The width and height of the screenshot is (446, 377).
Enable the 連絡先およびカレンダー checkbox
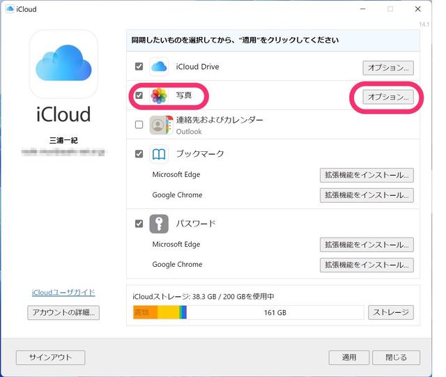pyautogui.click(x=139, y=125)
